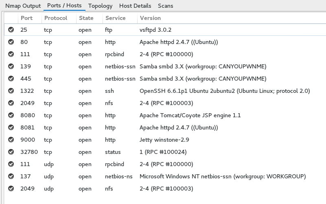Click the check icon for port 445
Screen dimensions: 326x204
tap(11, 79)
